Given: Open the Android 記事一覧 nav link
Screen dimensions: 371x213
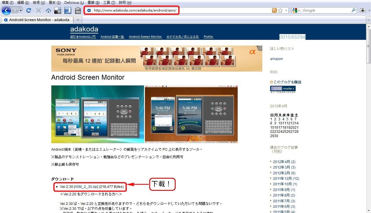Looking at the screenshot, I should pyautogui.click(x=112, y=37).
